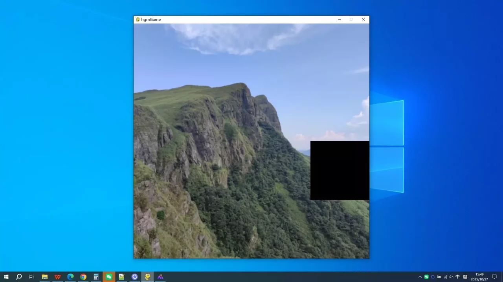503x282 pixels.
Task: Switch to WeChat in the taskbar
Action: click(109, 277)
